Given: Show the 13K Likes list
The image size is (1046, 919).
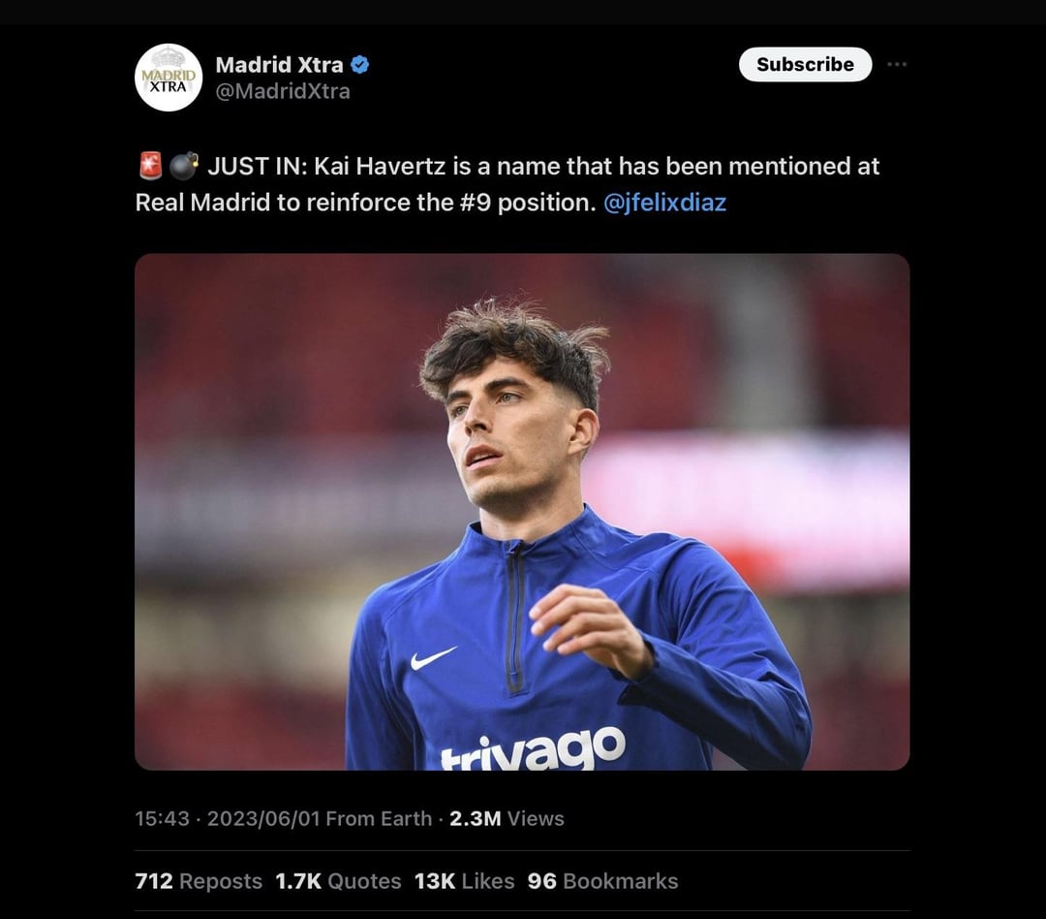Looking at the screenshot, I should (x=464, y=881).
